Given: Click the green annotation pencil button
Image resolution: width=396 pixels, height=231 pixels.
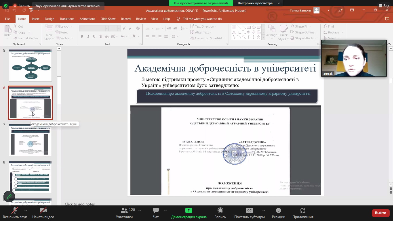Looking at the screenshot, I should pos(9,196).
